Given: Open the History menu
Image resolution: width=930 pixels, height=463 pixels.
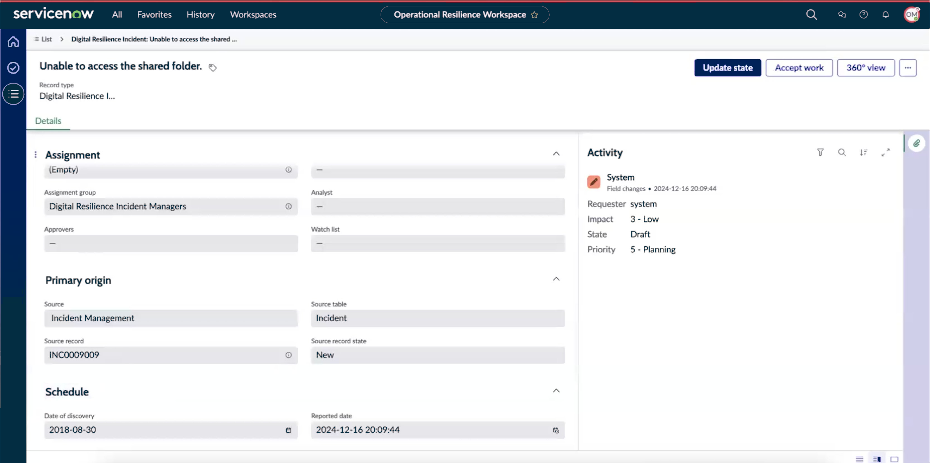Looking at the screenshot, I should (x=200, y=15).
